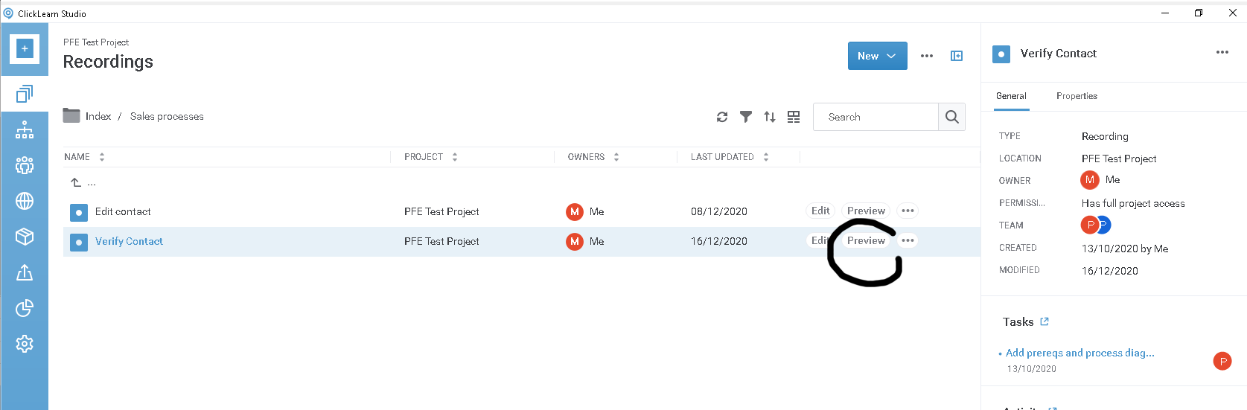
Task: Sort by LAST UPDATED column header
Action: pos(730,157)
